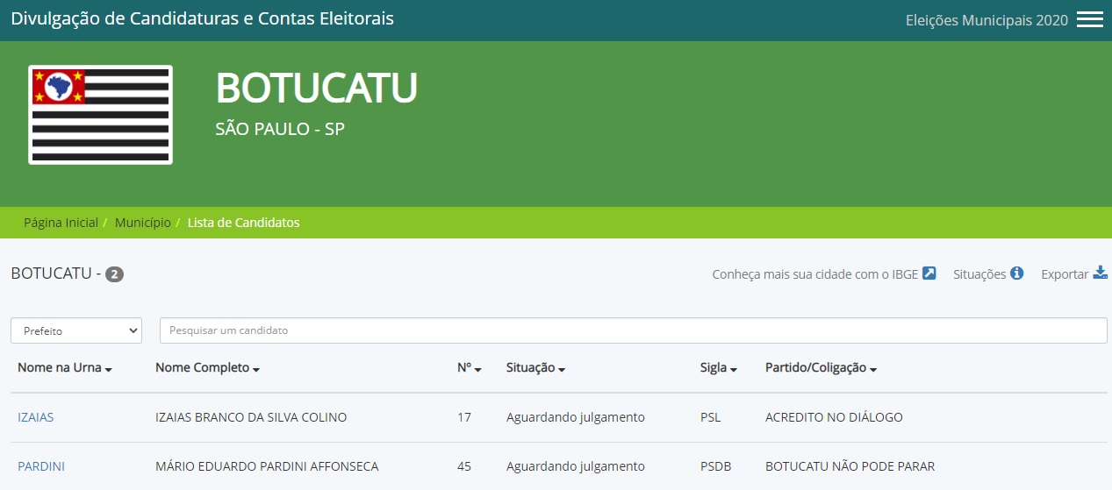The width and height of the screenshot is (1112, 490).
Task: Click the IBGE external link icon
Action: click(x=929, y=273)
